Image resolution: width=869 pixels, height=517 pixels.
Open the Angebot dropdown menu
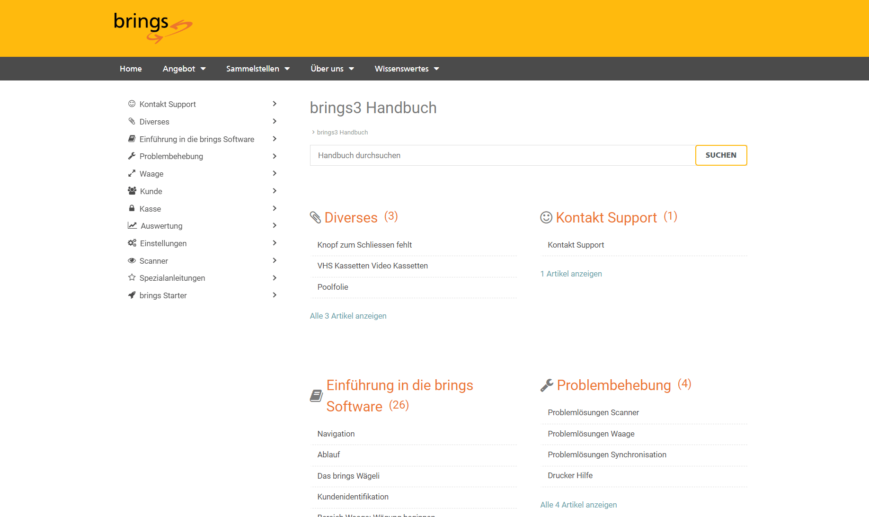[184, 69]
